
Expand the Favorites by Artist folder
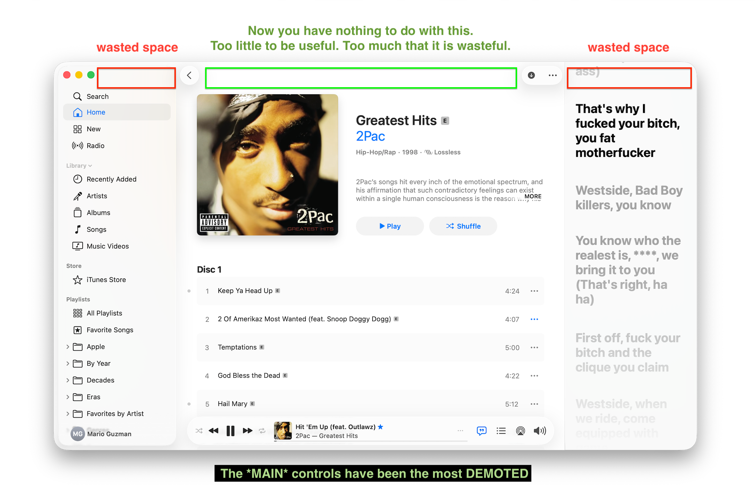click(x=68, y=414)
